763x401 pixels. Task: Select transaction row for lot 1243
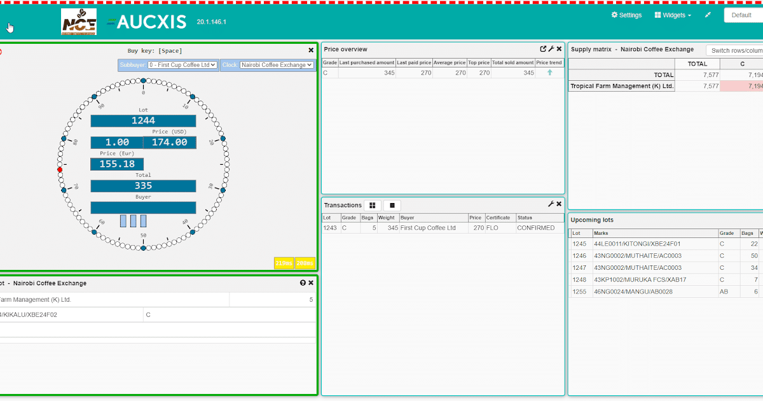click(x=443, y=228)
